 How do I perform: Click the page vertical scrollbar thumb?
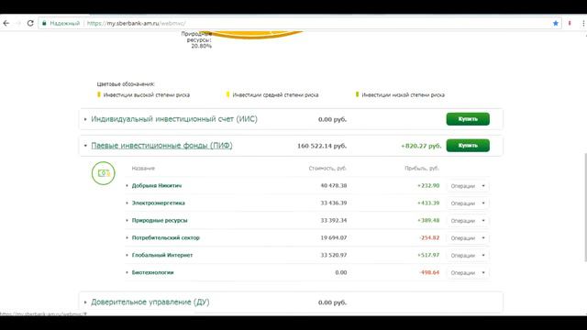coord(585,208)
